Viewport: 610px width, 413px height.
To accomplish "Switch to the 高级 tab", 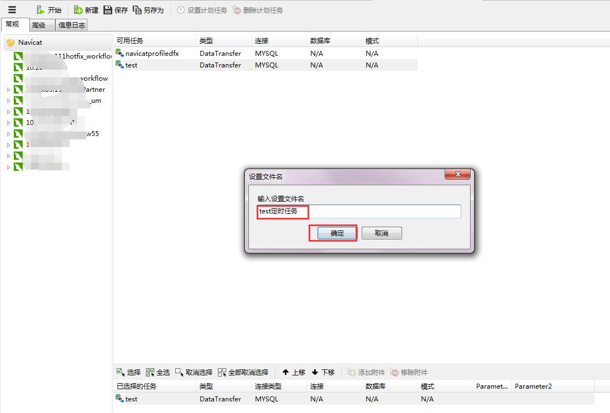I will pos(41,25).
